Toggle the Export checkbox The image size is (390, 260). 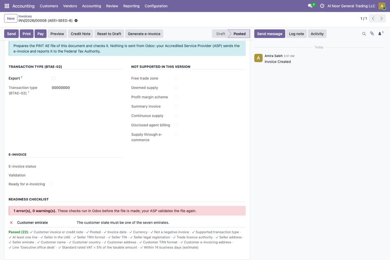point(53,78)
